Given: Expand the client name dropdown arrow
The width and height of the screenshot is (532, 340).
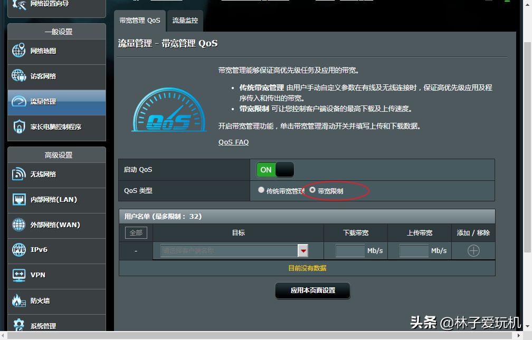Looking at the screenshot, I should coord(303,251).
